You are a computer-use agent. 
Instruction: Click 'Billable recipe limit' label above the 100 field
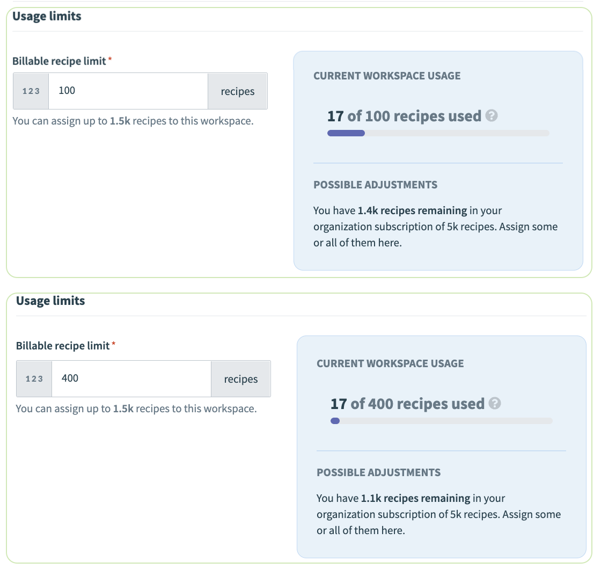click(59, 61)
